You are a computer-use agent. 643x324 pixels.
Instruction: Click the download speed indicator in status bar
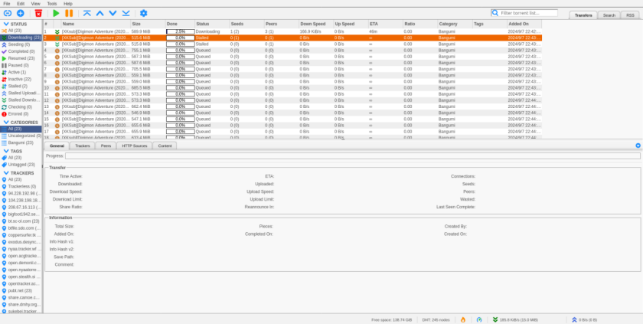point(515,319)
